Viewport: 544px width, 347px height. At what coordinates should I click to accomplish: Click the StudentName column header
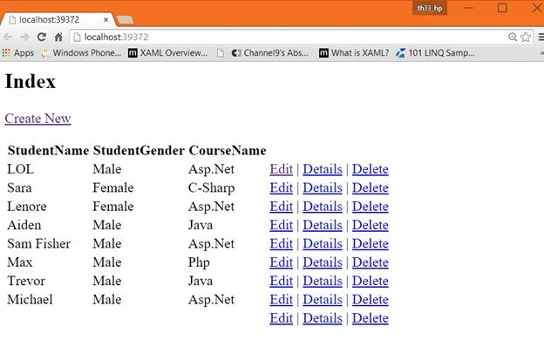48,151
